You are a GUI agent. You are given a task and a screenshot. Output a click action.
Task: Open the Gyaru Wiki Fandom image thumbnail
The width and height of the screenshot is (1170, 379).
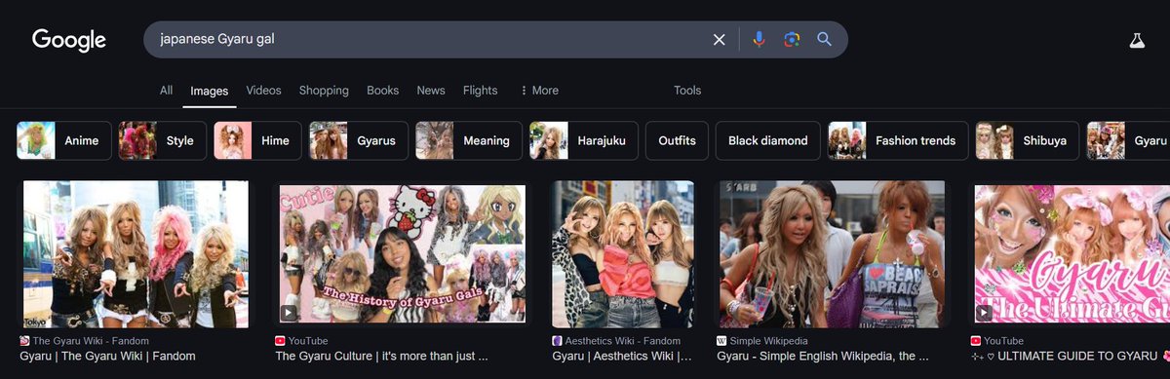pyautogui.click(x=136, y=254)
